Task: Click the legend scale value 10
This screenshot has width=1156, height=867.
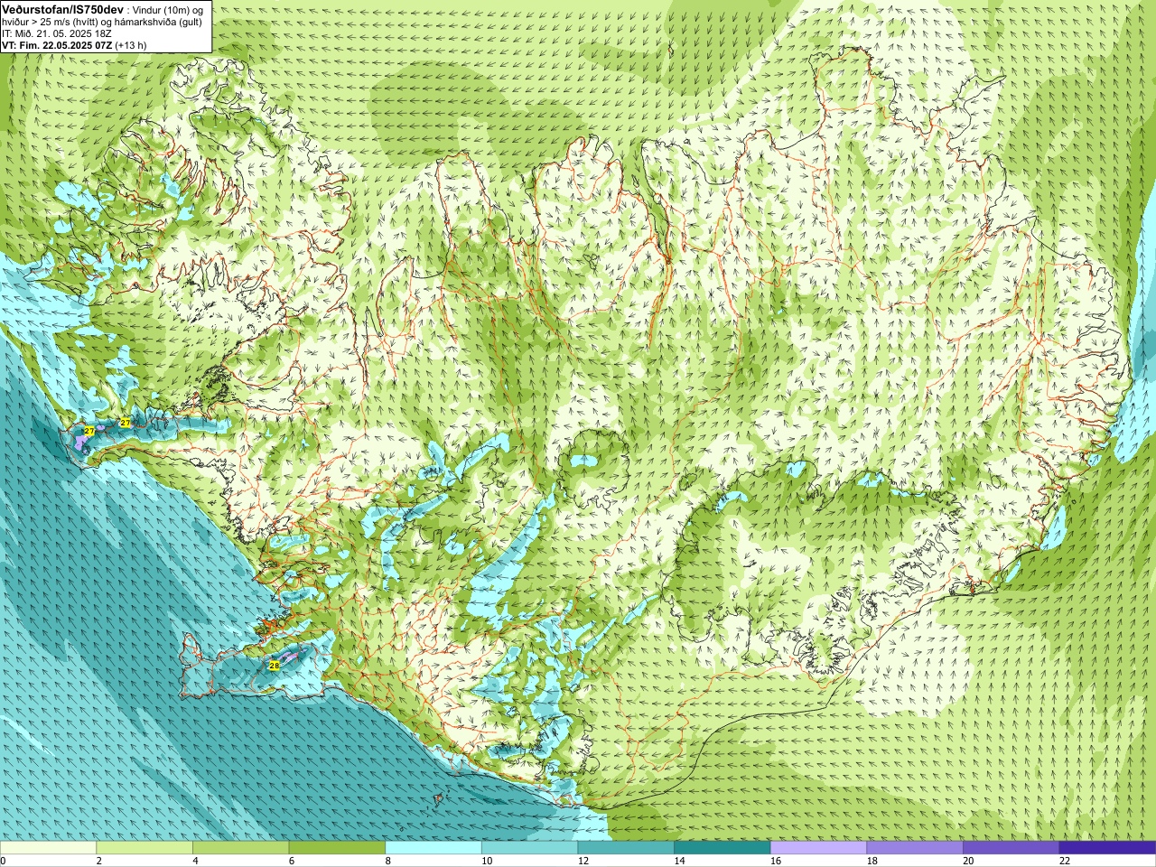Action: (x=487, y=861)
